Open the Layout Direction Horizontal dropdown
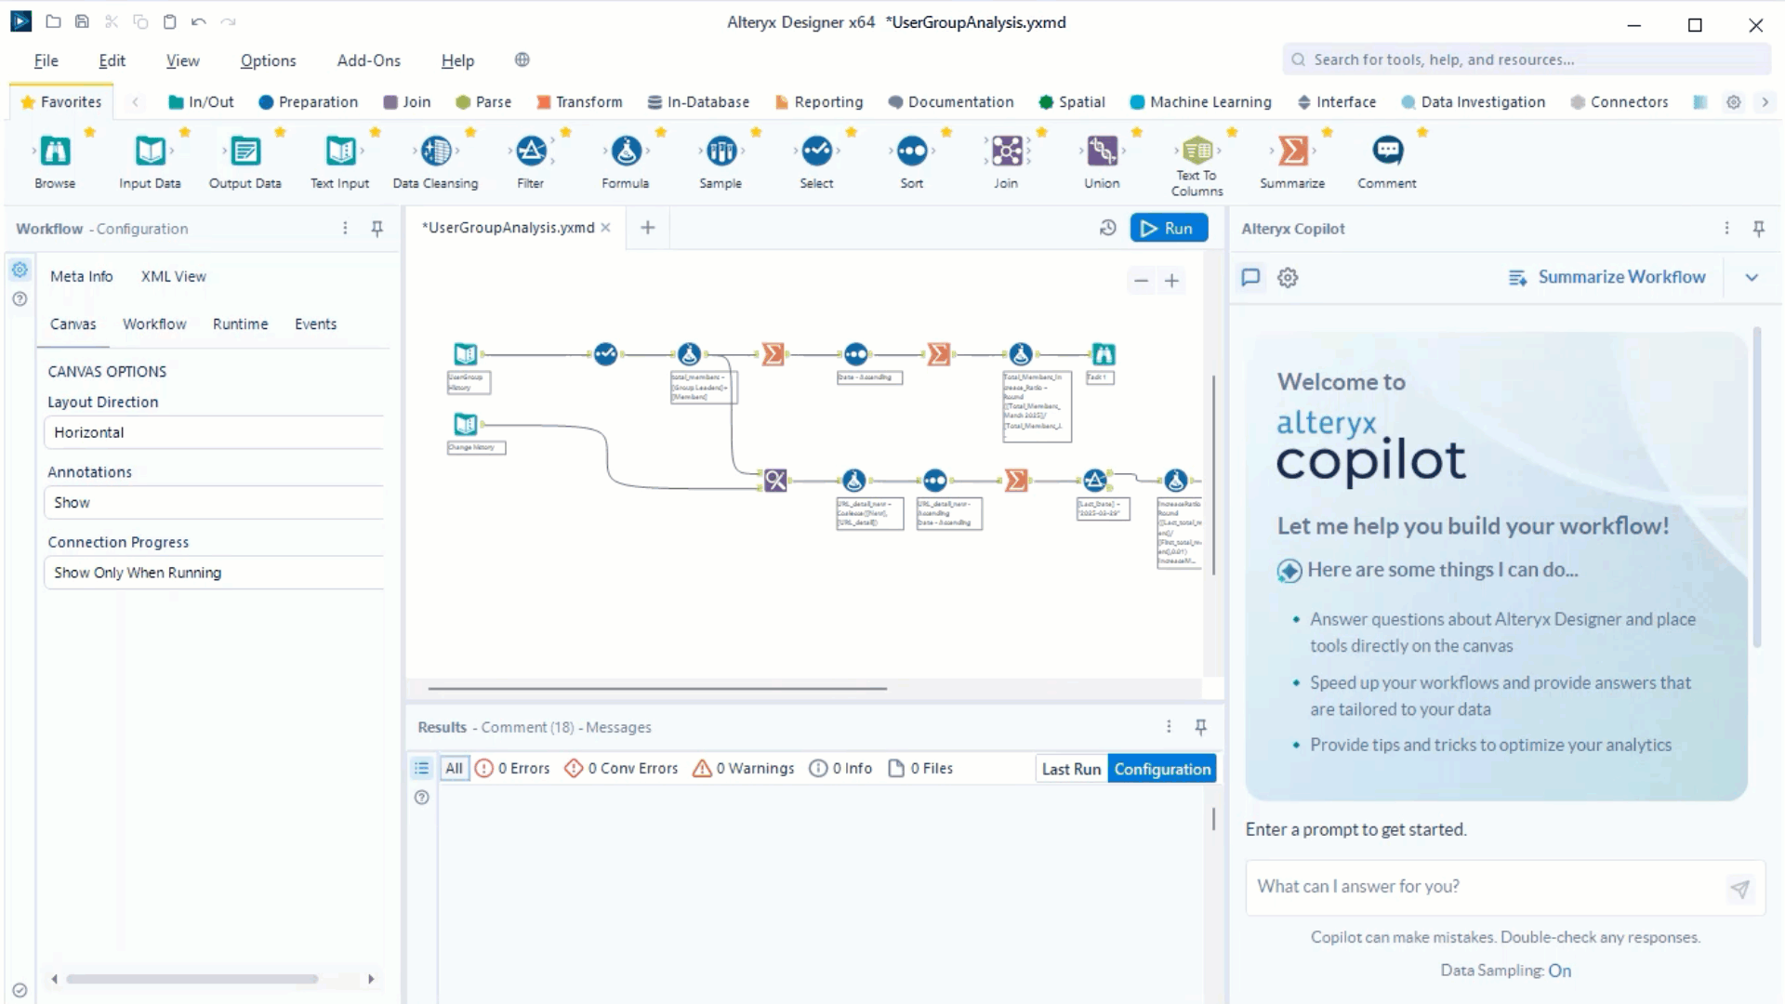Viewport: 1785px width, 1004px height. pos(214,432)
